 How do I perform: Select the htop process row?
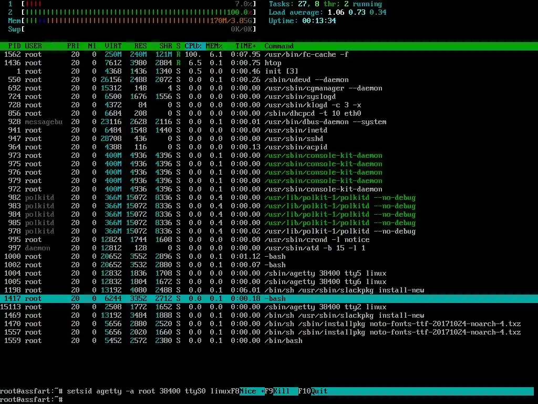[x=269, y=63]
